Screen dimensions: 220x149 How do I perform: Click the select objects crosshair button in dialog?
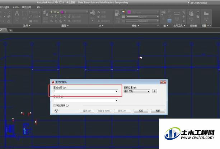tap(155, 91)
